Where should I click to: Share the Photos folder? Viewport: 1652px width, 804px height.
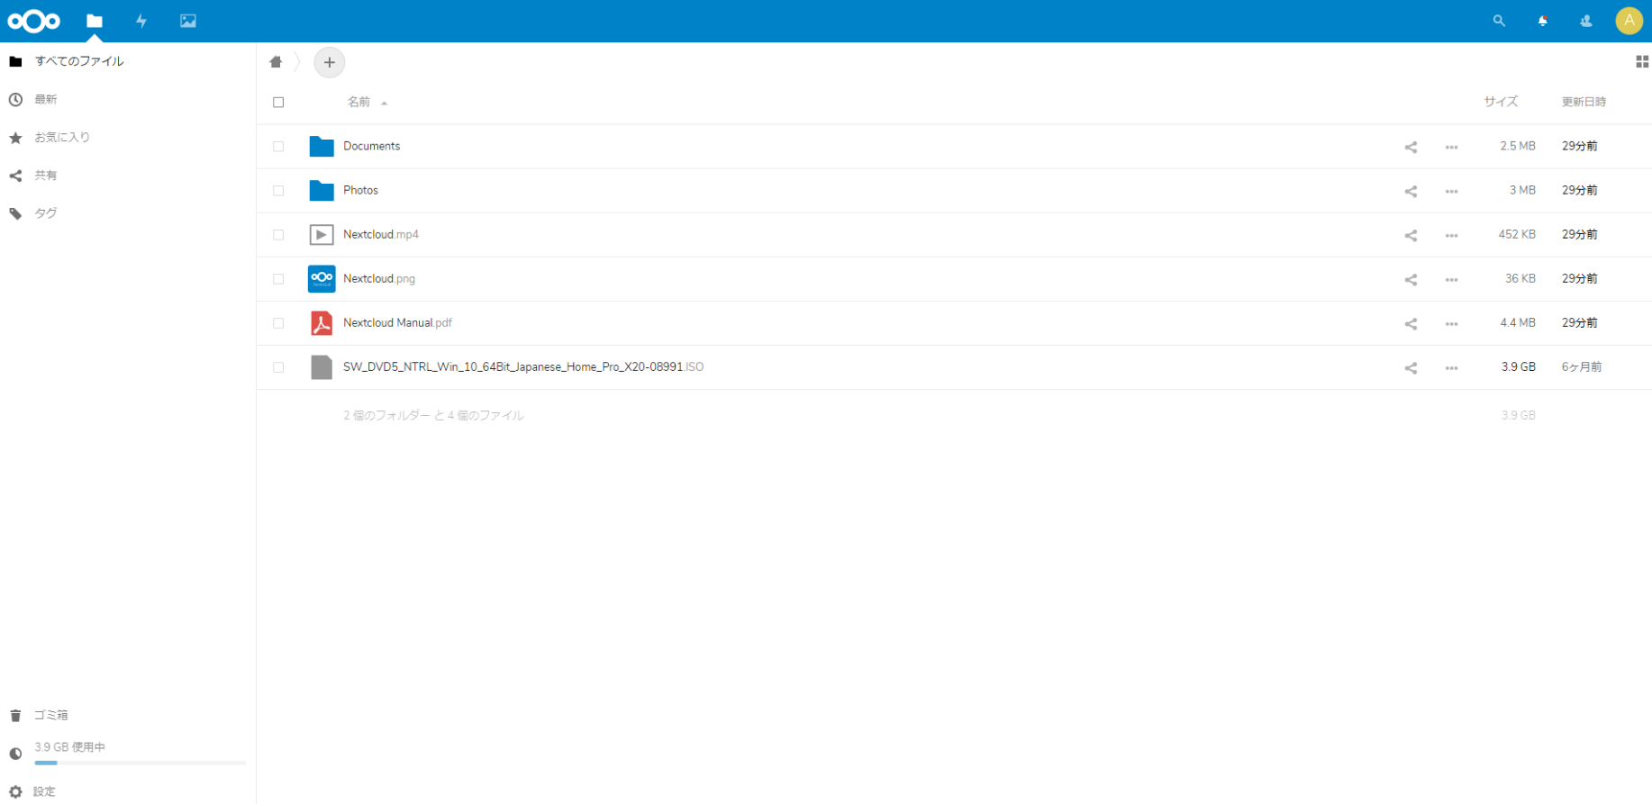coord(1411,191)
